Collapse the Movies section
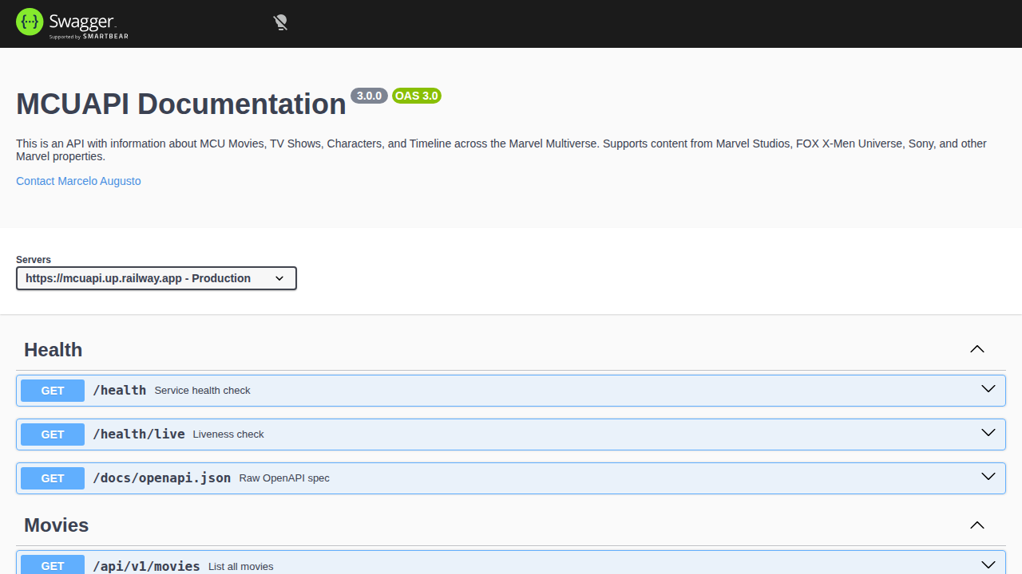Screen dimensions: 1022x574 976,525
